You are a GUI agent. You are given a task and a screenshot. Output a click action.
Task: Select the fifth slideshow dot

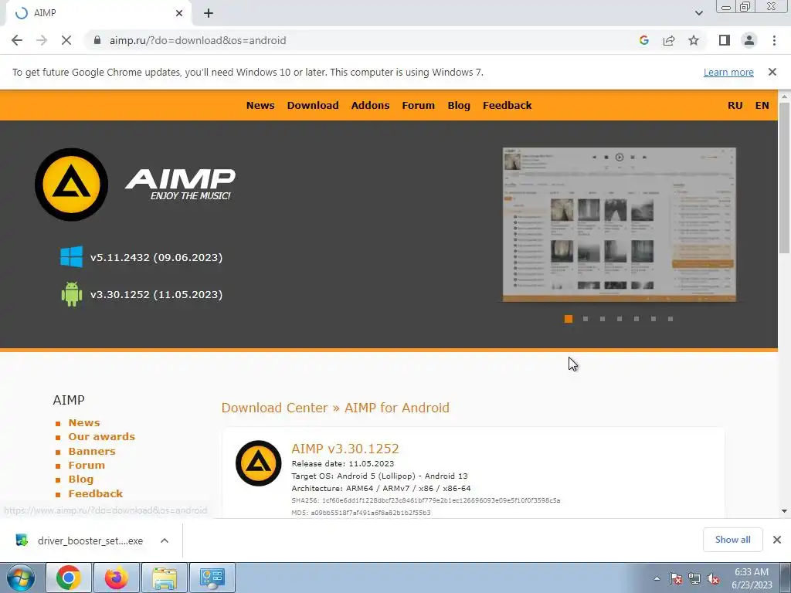pos(637,319)
